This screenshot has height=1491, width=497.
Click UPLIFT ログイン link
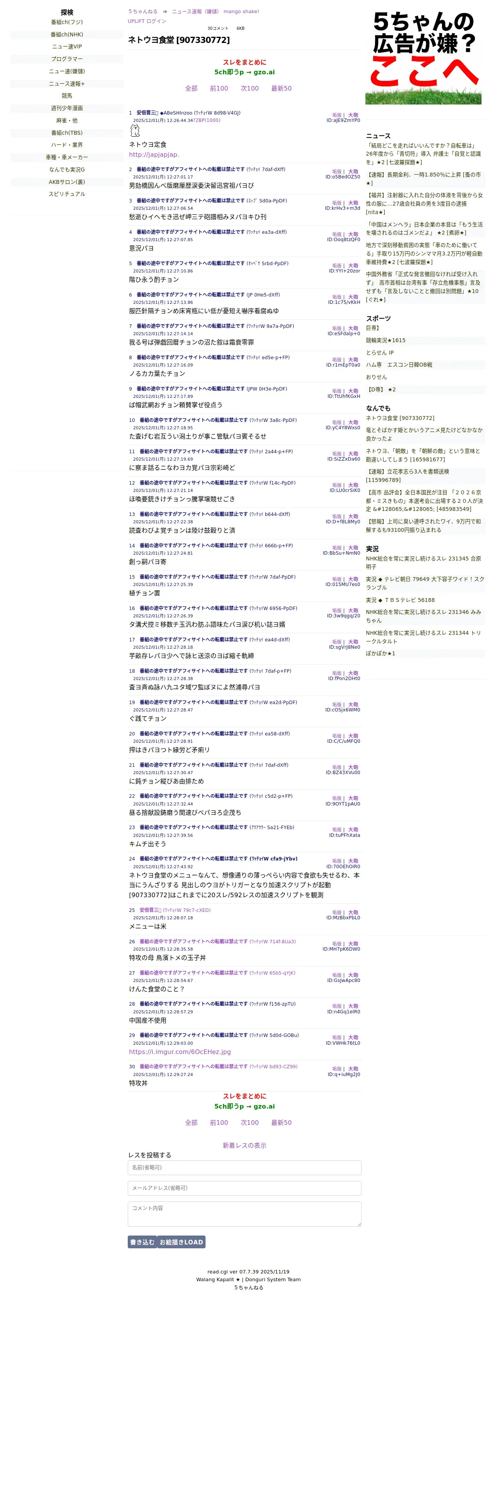(x=147, y=21)
